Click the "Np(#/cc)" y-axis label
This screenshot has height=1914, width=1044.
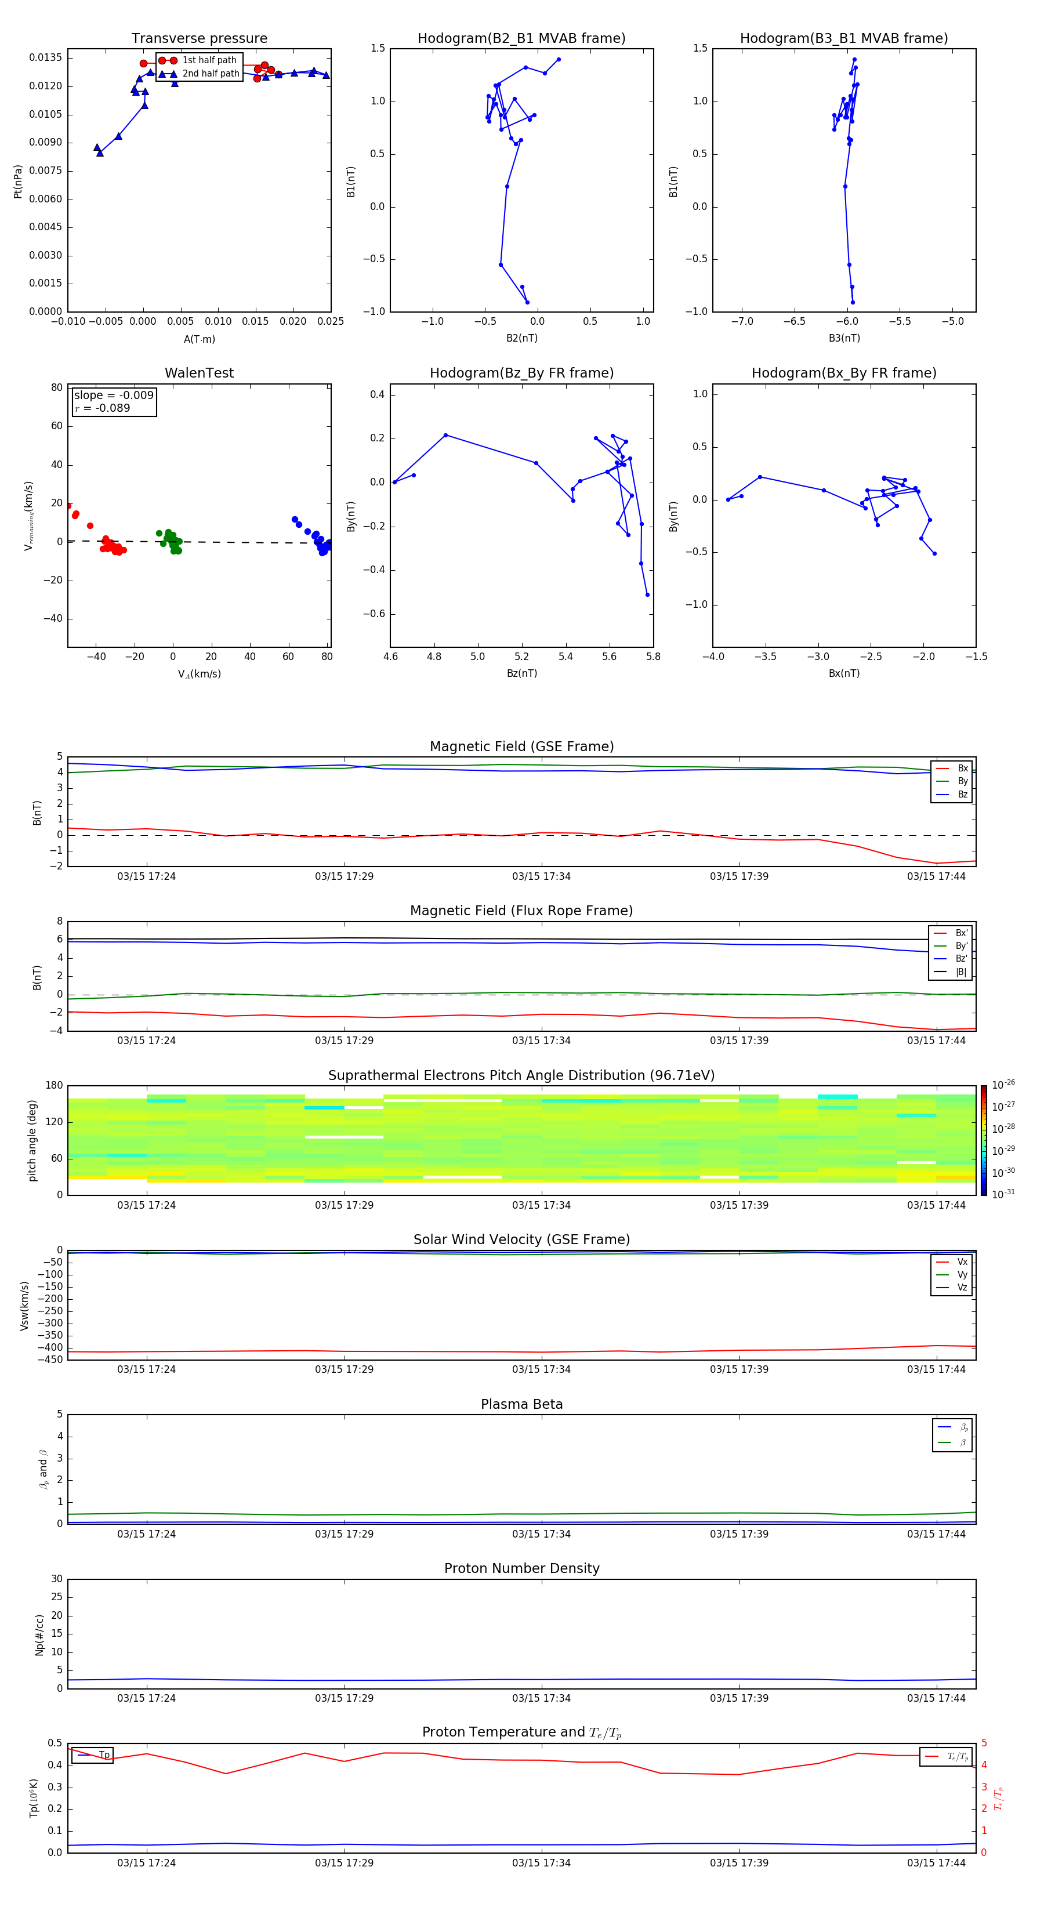pos(39,1634)
